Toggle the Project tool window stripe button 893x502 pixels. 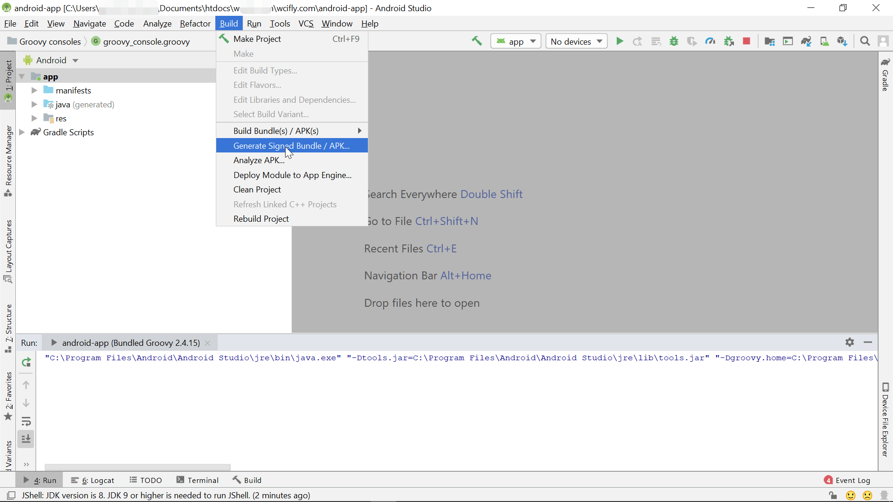click(8, 80)
